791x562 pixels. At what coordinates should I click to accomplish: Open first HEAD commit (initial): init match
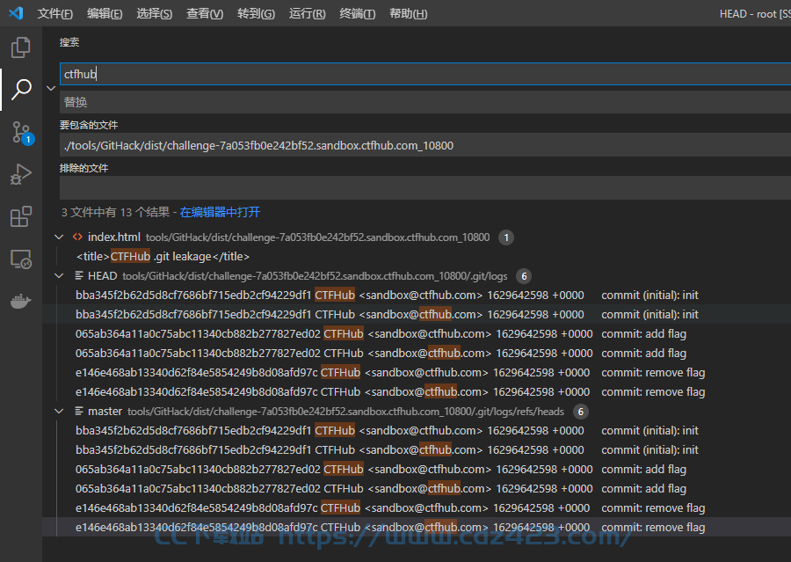[x=417, y=295]
